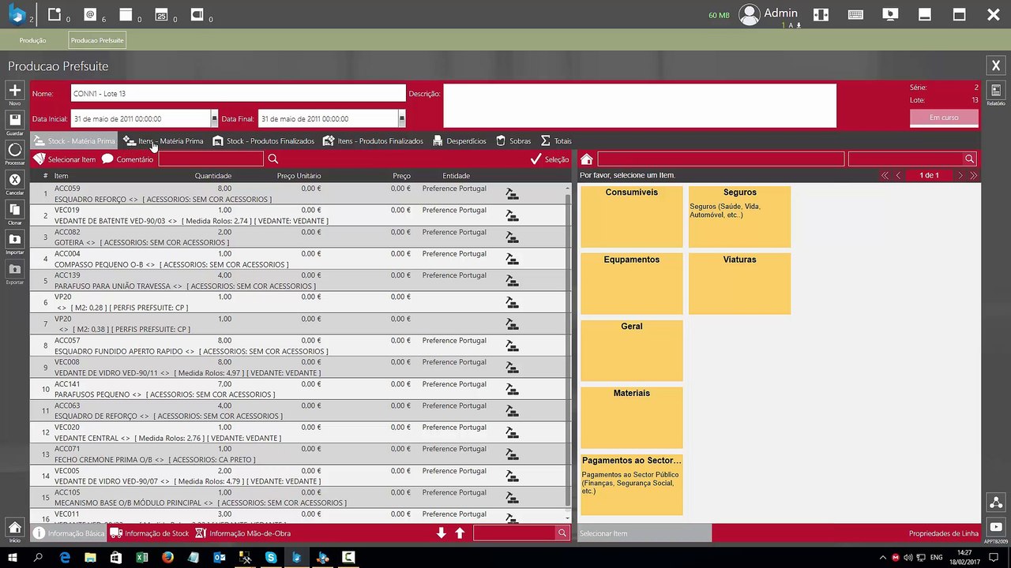Click the Windows Start button
Image resolution: width=1011 pixels, height=568 pixels.
coord(13,558)
